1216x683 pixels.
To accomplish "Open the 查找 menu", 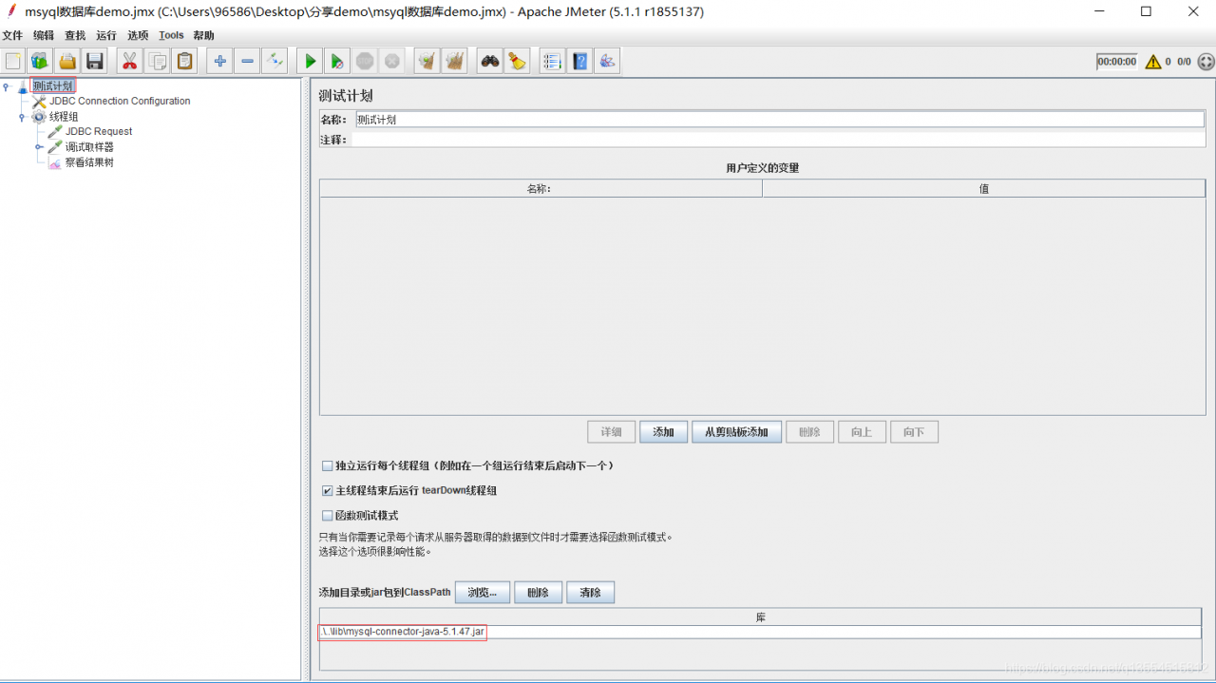I will click(x=75, y=35).
